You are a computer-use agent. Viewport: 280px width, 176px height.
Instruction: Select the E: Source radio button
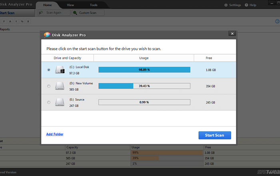[48, 102]
